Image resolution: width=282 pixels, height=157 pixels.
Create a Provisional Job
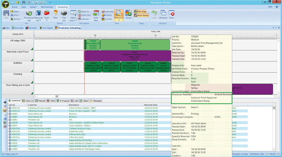tap(29, 16)
